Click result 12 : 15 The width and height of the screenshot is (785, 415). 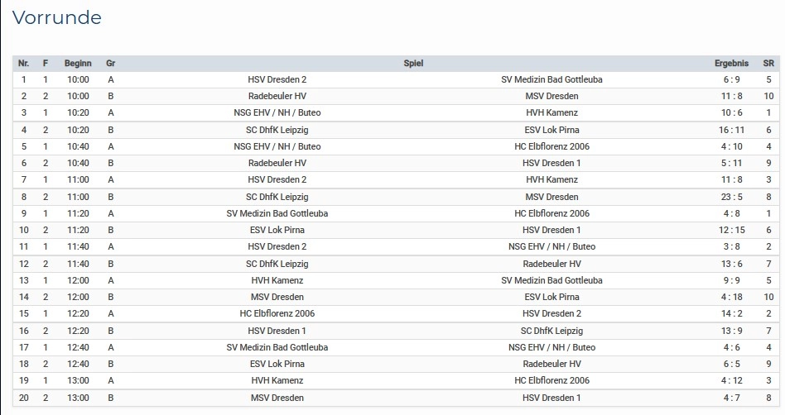(x=731, y=230)
